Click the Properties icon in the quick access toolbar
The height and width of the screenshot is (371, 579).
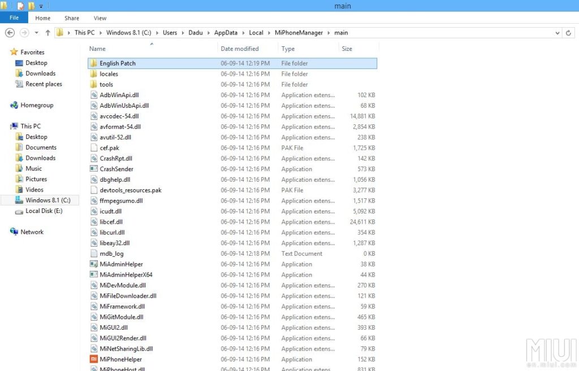click(x=21, y=6)
